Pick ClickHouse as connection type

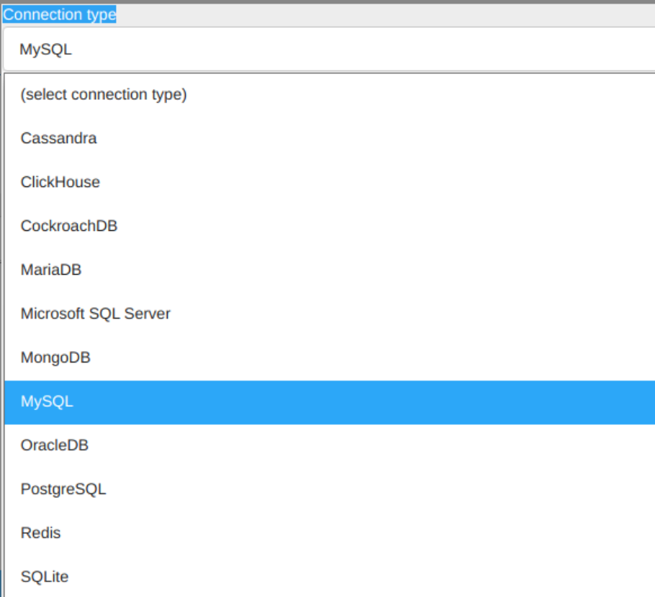coord(330,183)
